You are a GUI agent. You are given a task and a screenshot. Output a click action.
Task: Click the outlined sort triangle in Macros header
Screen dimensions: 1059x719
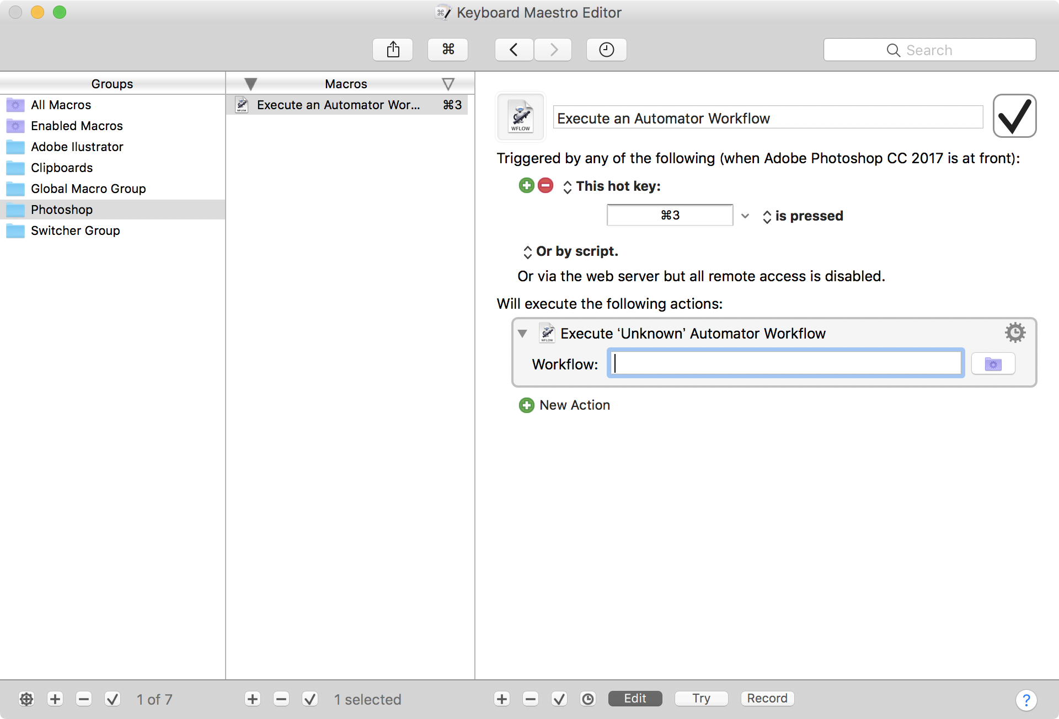[x=448, y=84]
